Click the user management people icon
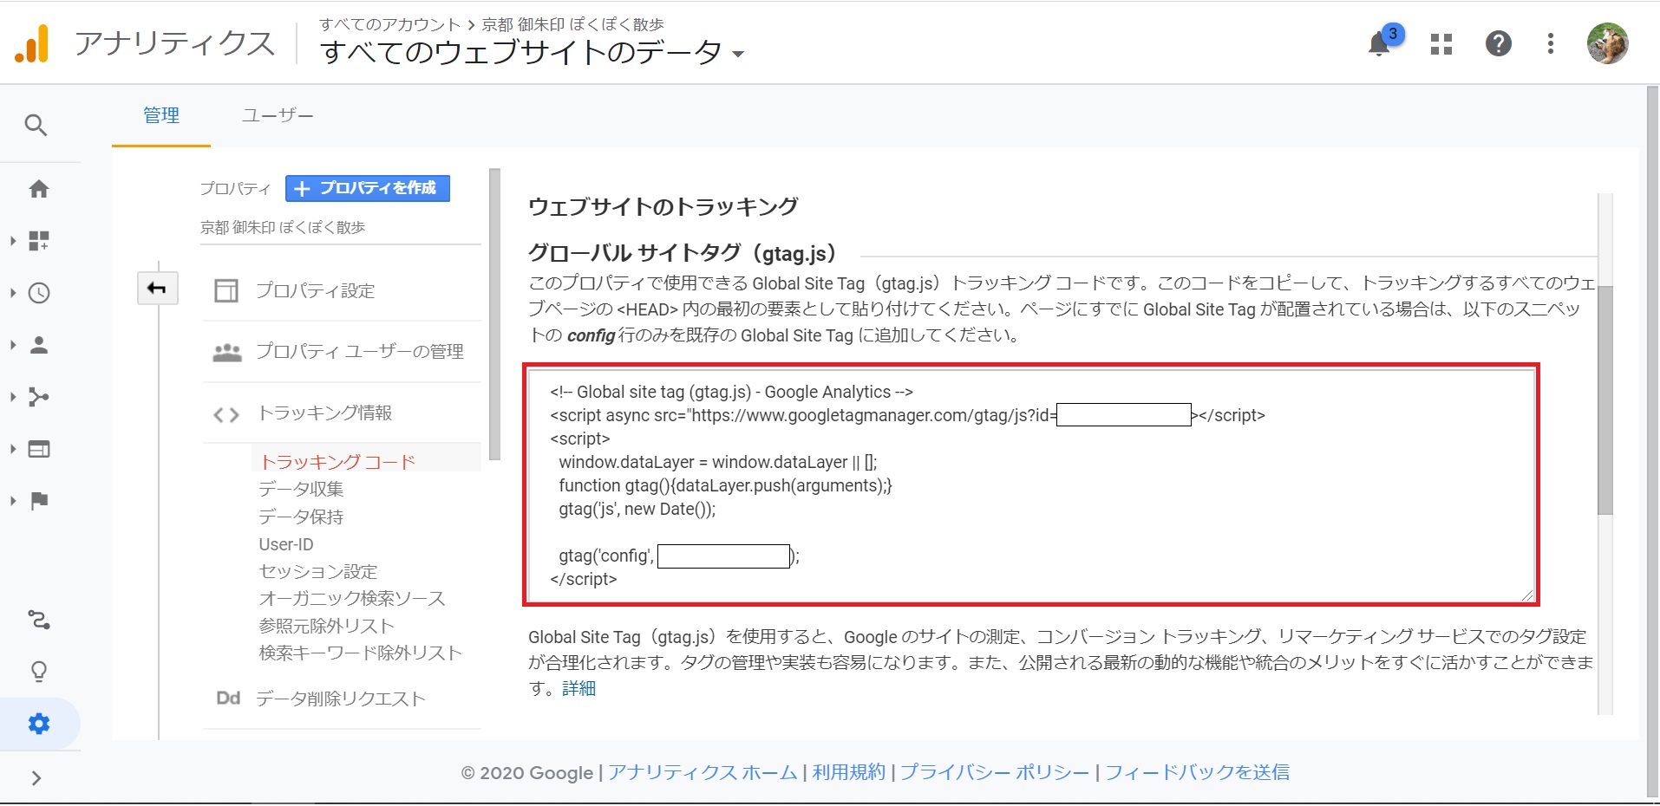The height and width of the screenshot is (806, 1660). point(227,352)
